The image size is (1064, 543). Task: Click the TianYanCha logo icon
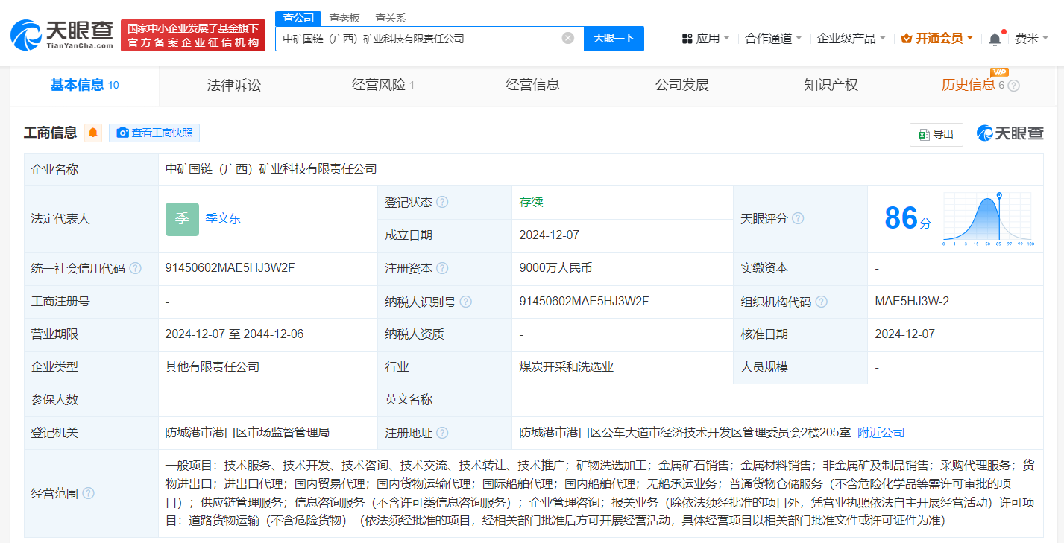(x=27, y=35)
